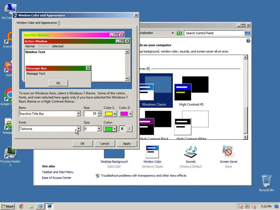The image size is (280, 210).
Task: Open the magenta Color 2 picker
Action: coord(126,114)
